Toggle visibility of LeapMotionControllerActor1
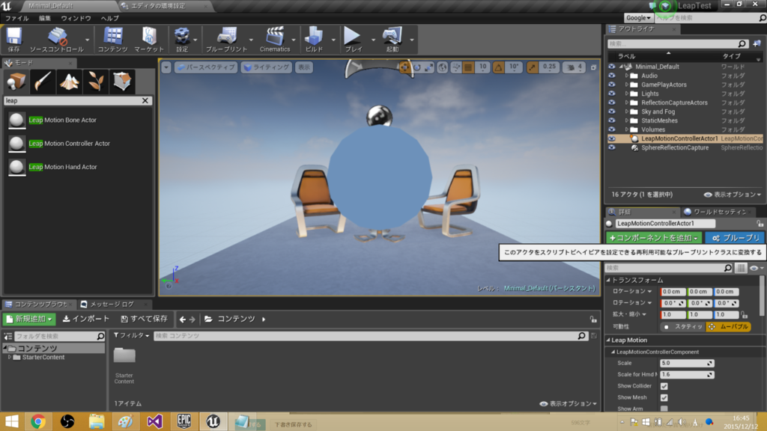 (x=612, y=138)
